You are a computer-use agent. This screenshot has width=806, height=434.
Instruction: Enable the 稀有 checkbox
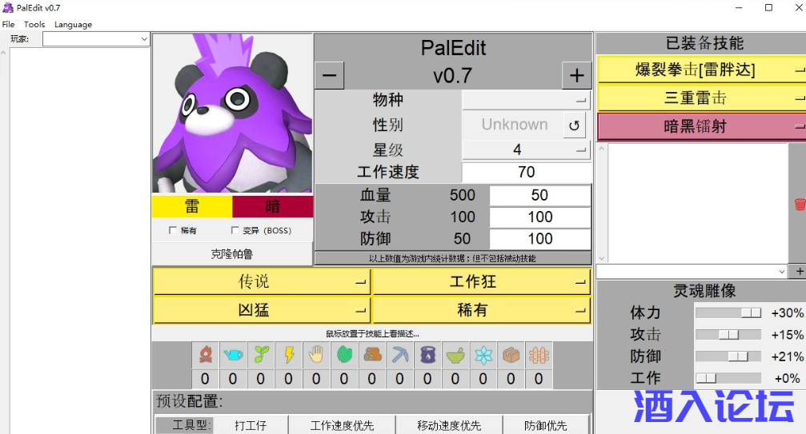pyautogui.click(x=173, y=230)
